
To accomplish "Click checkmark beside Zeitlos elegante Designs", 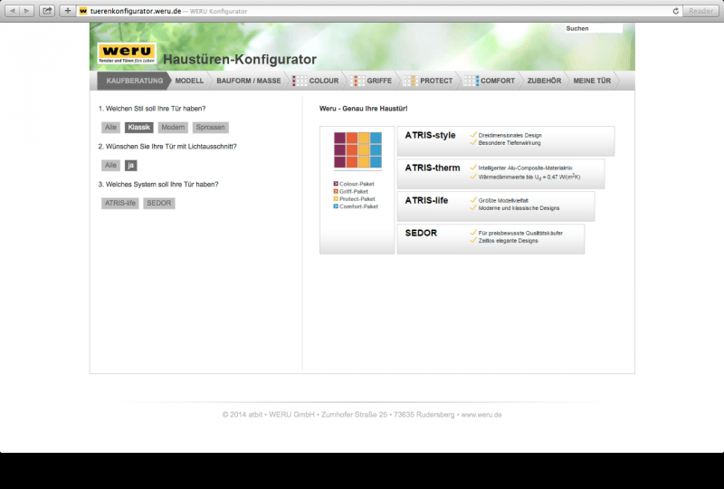I will (472, 240).
